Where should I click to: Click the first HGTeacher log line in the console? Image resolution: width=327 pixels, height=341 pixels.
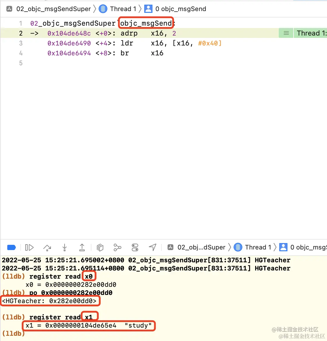click(x=146, y=260)
